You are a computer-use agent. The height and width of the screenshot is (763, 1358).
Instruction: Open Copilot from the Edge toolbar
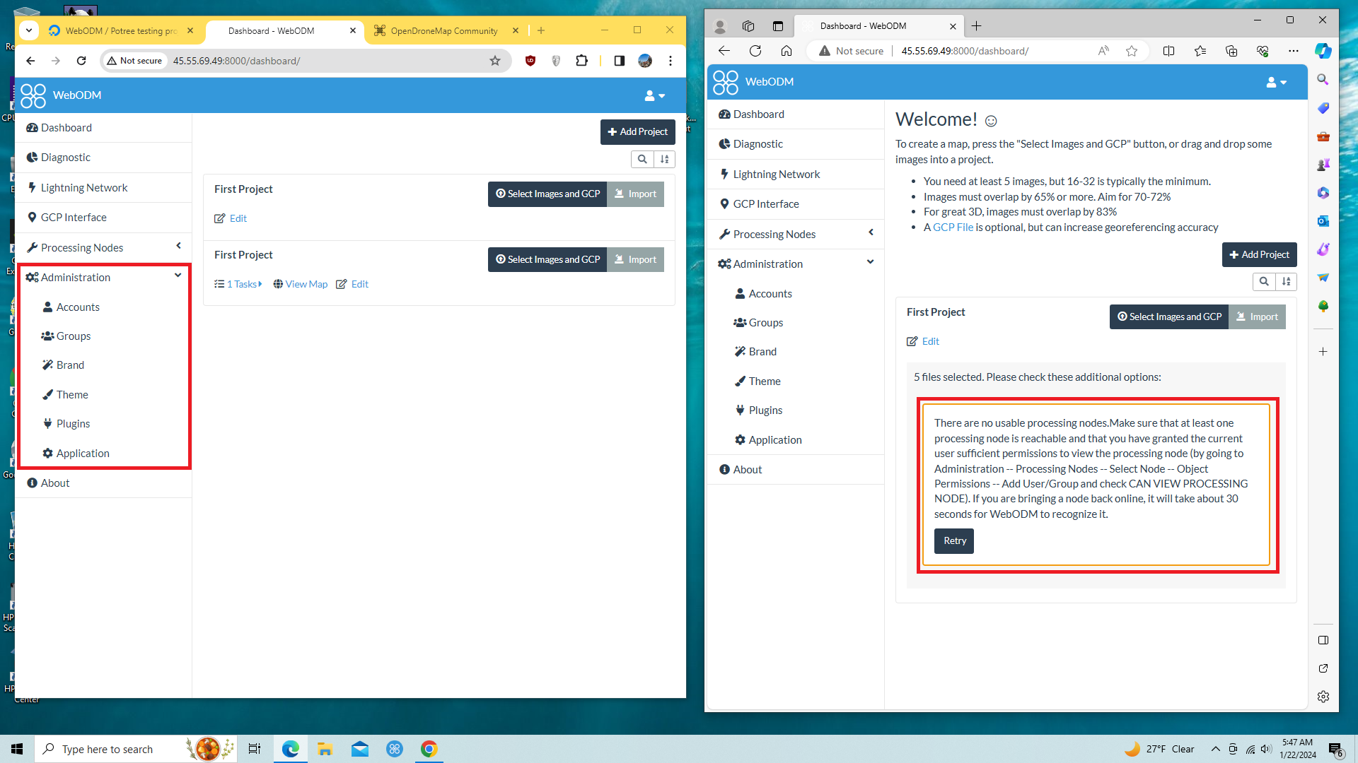pos(1322,51)
